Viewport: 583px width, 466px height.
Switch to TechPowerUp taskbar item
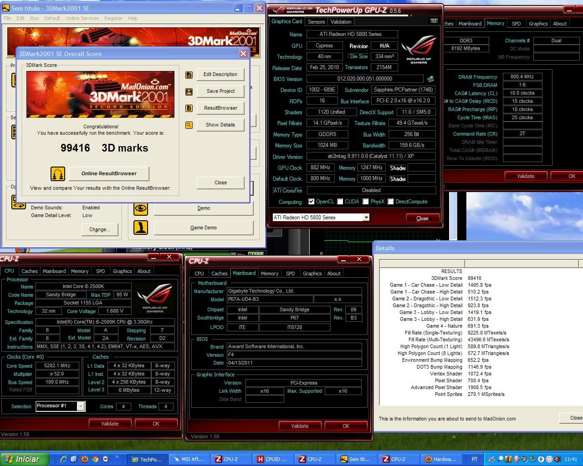click(x=147, y=459)
